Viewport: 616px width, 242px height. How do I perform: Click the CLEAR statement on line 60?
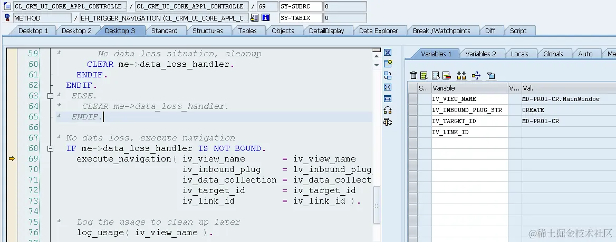(x=160, y=64)
